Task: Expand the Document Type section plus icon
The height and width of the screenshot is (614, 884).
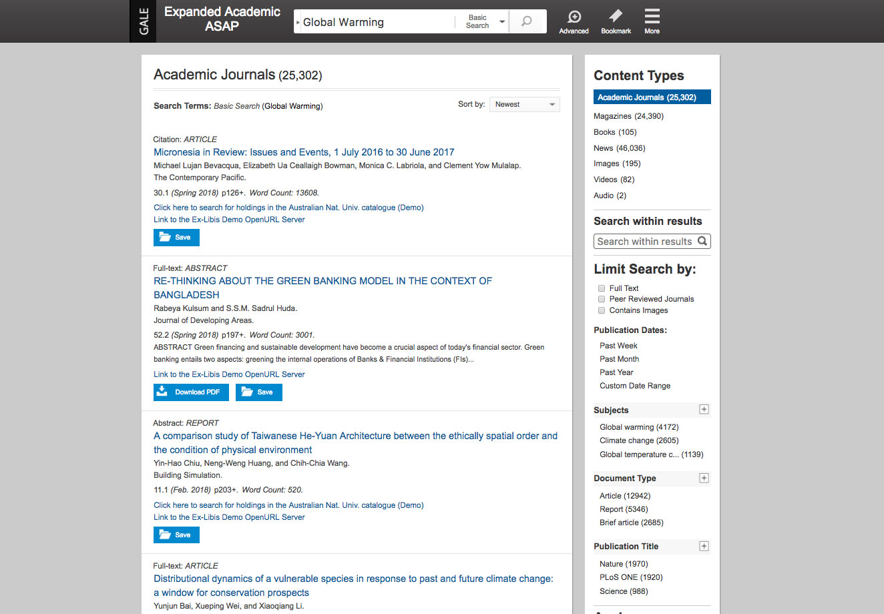Action: tap(704, 478)
